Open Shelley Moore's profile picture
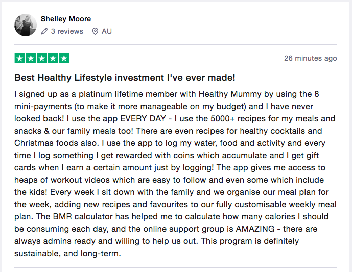The height and width of the screenshot is (272, 352). pos(26,25)
